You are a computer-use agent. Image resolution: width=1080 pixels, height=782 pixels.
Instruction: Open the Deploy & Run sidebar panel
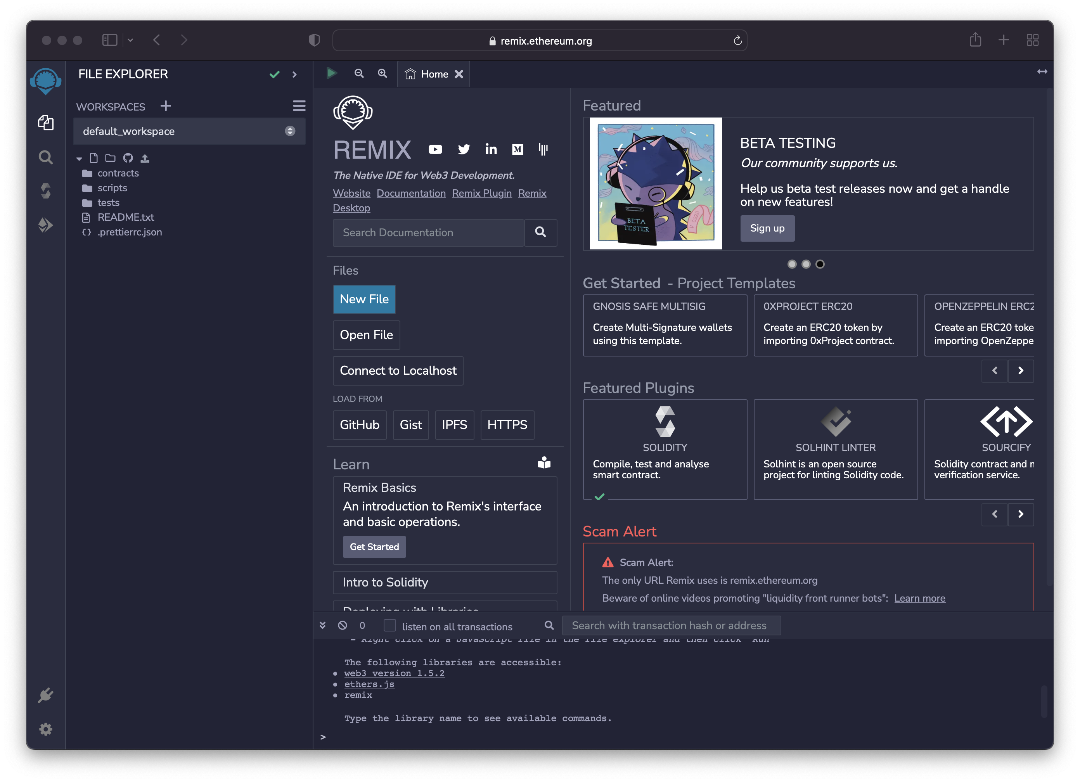(x=46, y=225)
